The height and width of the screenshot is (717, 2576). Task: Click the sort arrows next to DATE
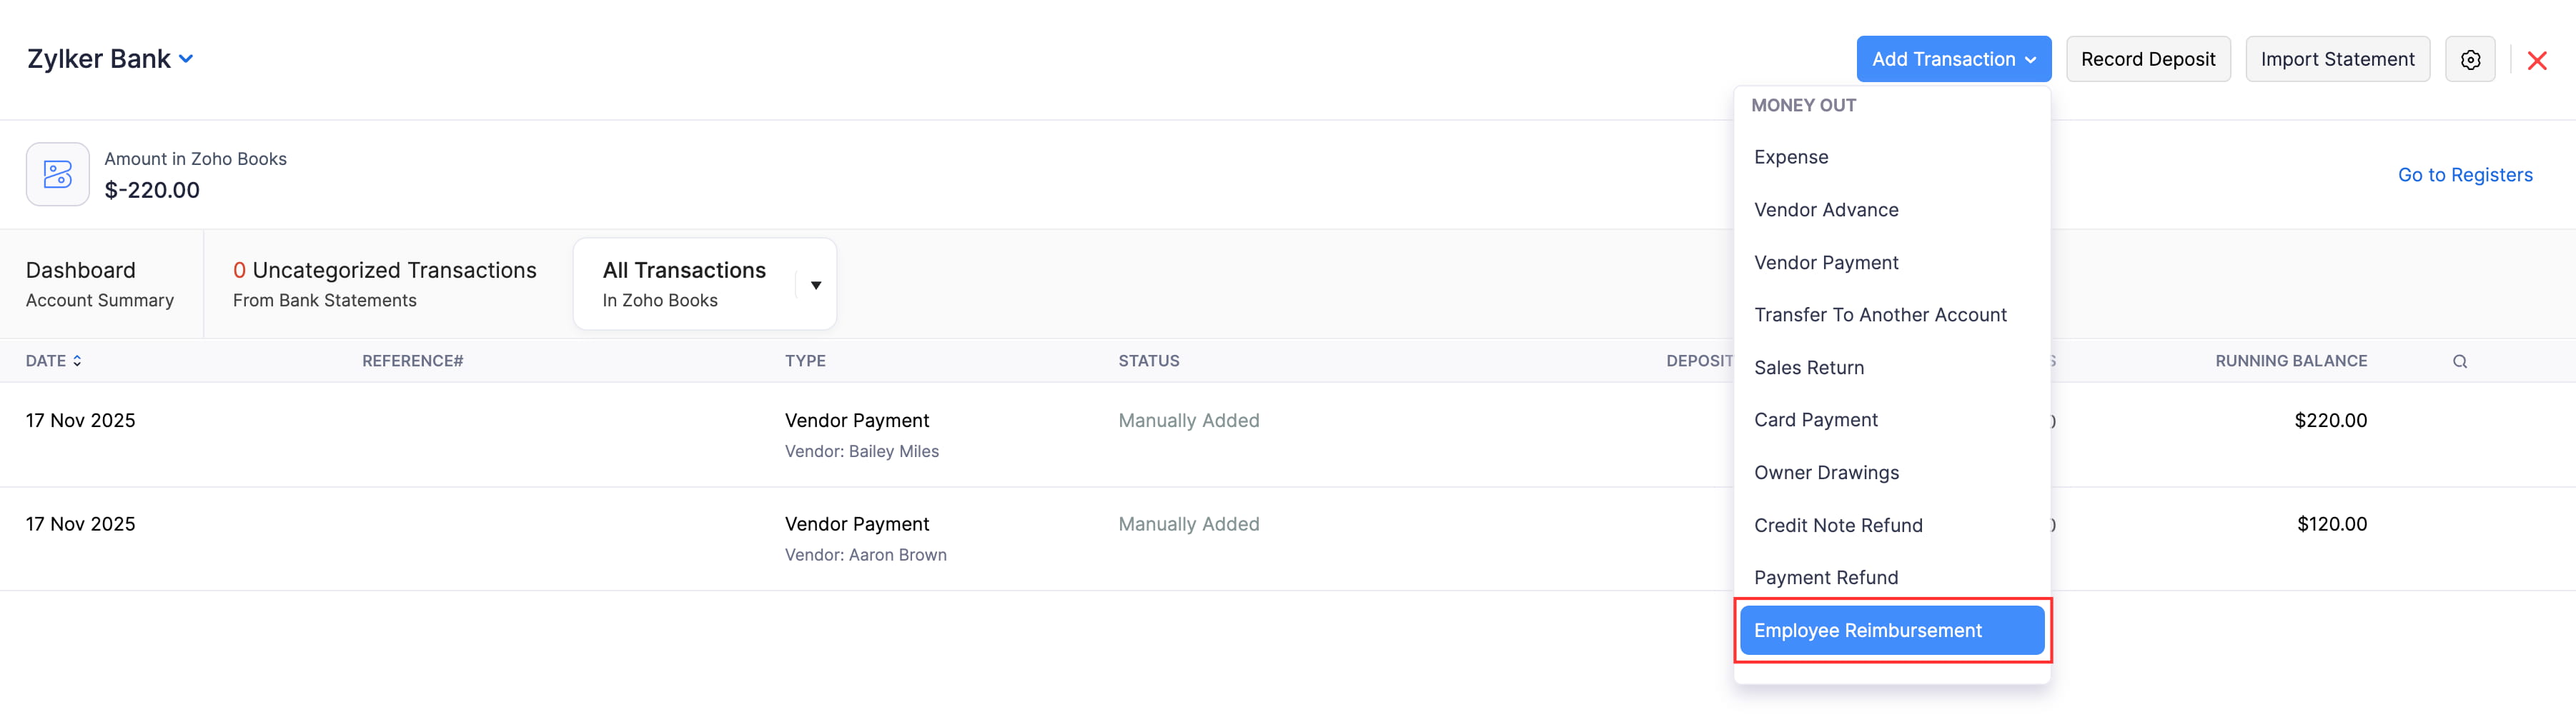pos(77,361)
